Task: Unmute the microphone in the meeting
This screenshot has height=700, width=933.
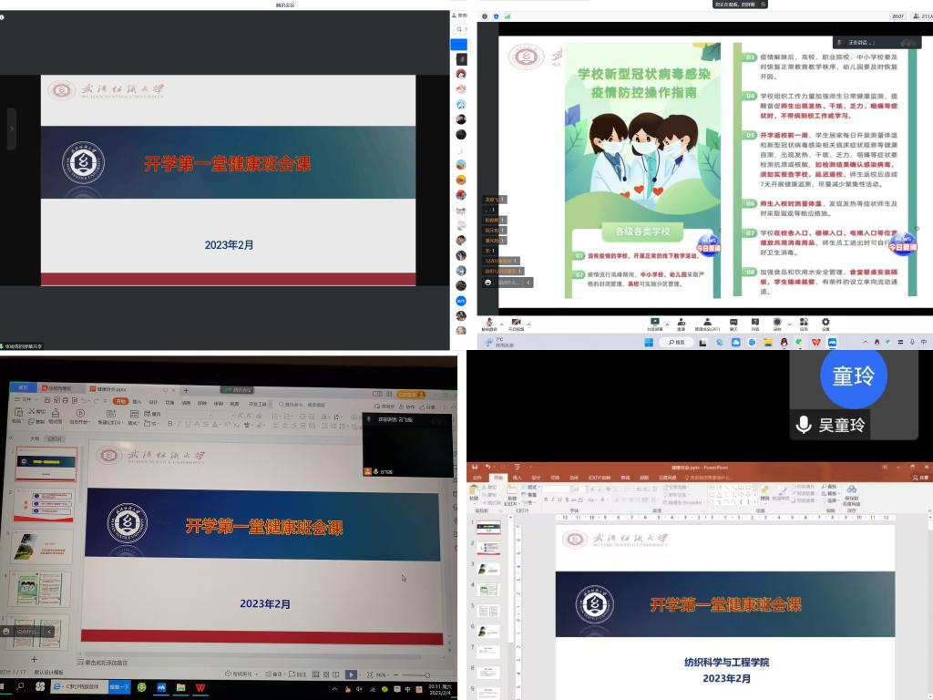Action: [x=489, y=320]
